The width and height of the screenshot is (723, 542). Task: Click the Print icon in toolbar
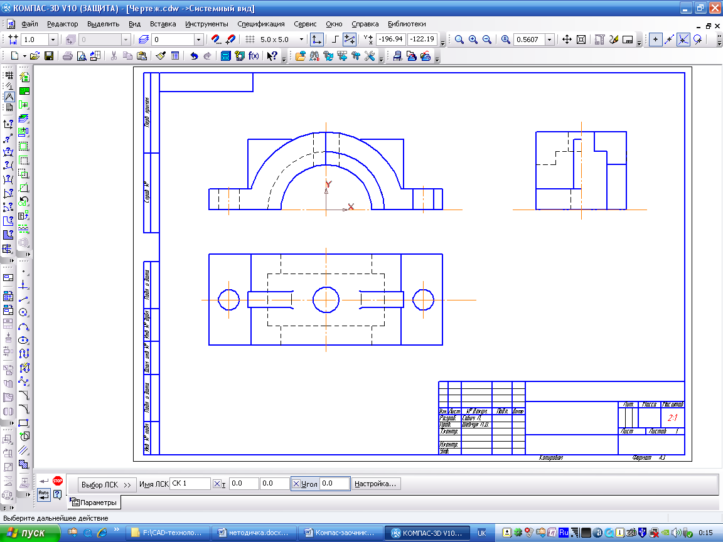(x=67, y=56)
